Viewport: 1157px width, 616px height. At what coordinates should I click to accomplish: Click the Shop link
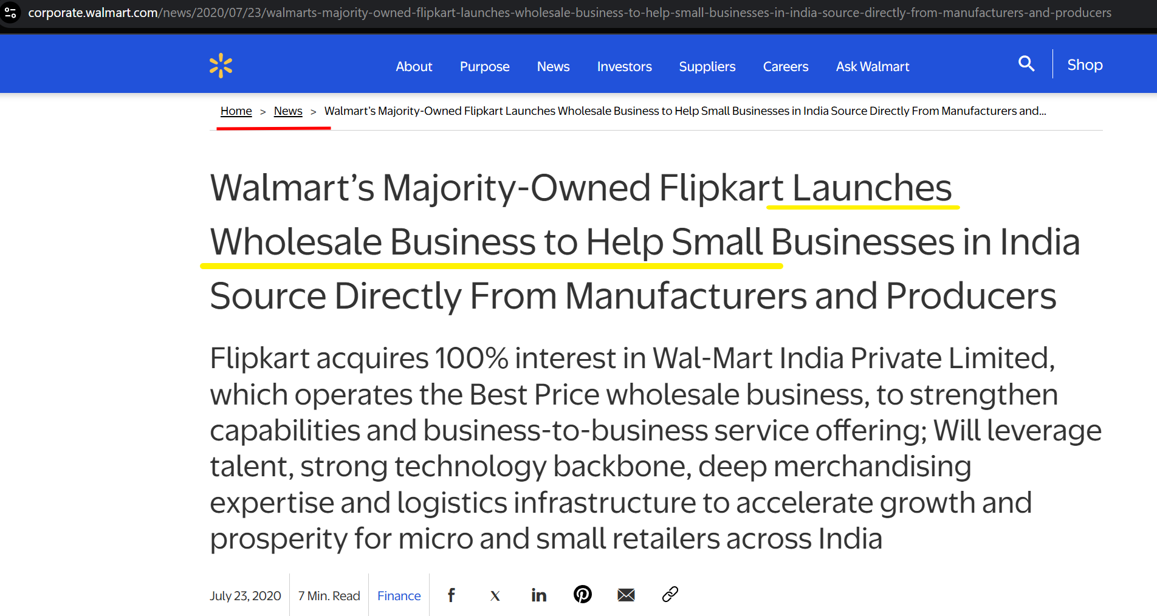pos(1085,65)
